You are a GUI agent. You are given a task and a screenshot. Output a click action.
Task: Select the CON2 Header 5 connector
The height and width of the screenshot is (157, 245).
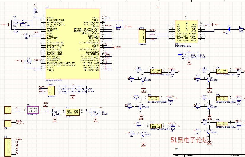click(142, 36)
